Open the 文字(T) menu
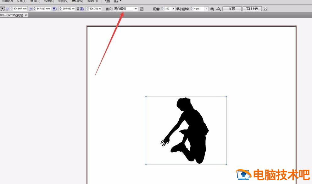Viewport: 312px width, 184px height. point(21,1)
